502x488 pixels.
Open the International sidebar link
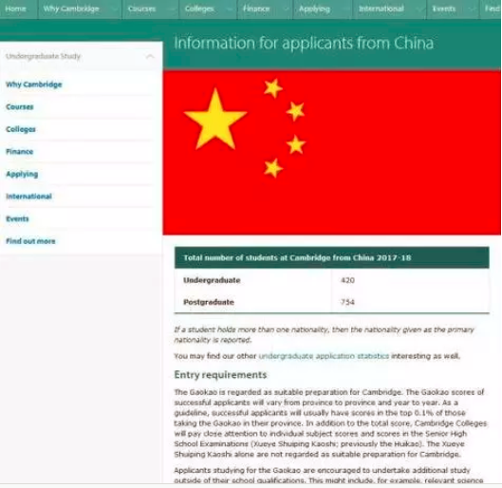28,197
